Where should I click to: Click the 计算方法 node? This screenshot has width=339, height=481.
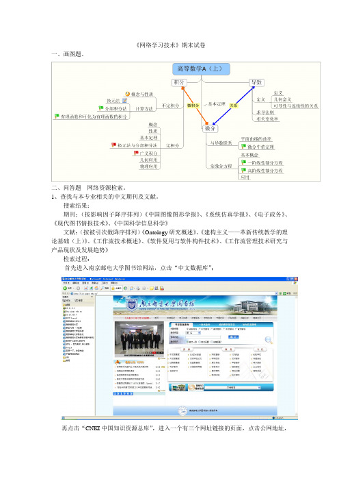tap(144, 108)
